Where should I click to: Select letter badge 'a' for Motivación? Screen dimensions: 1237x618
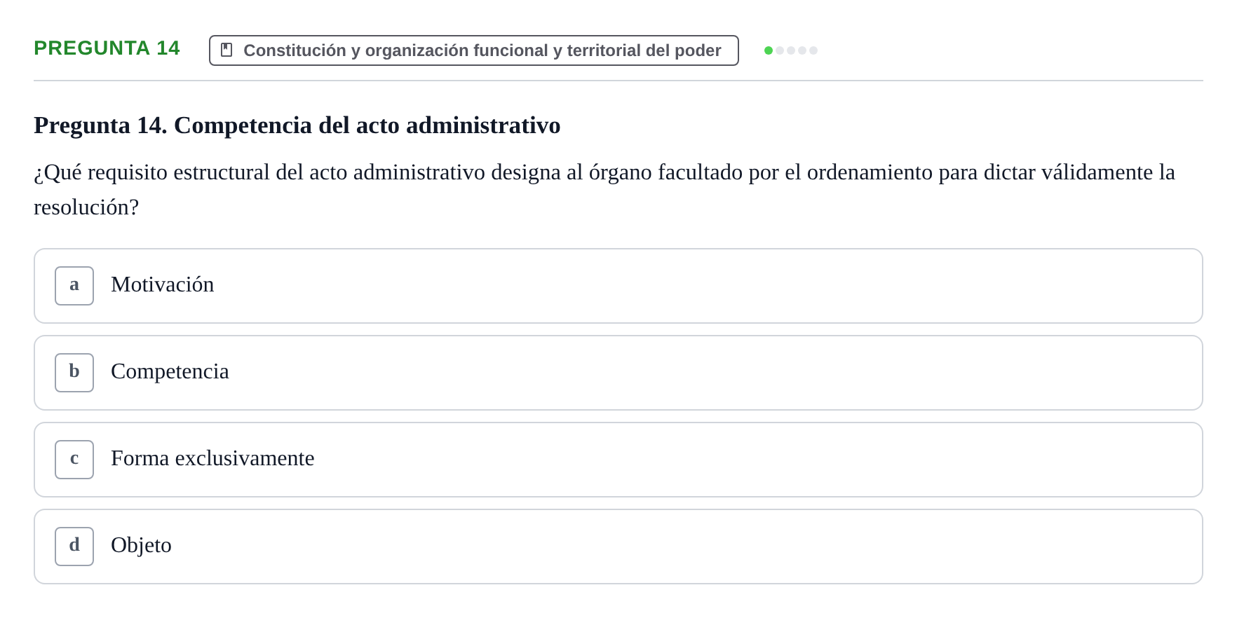pos(74,286)
